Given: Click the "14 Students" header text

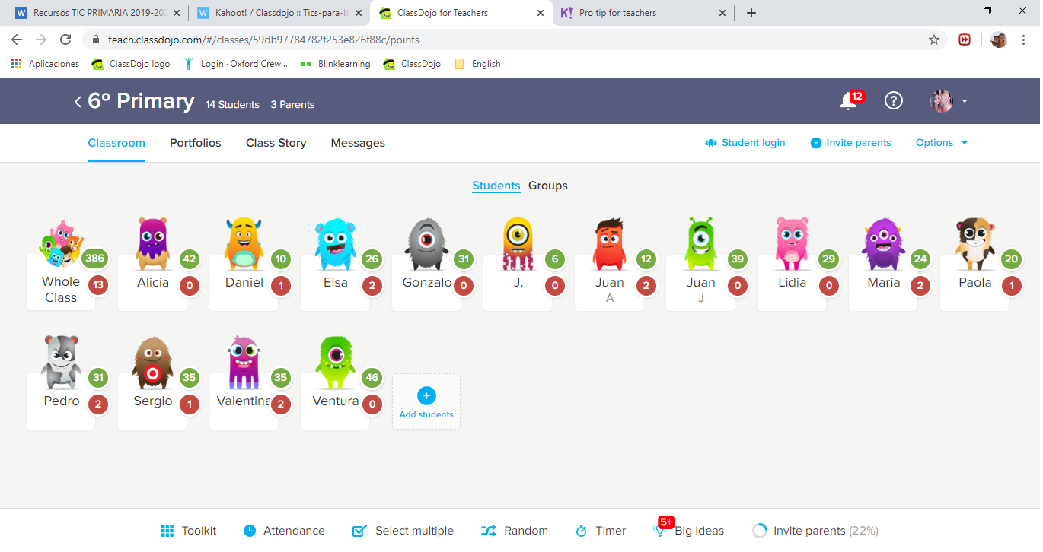Looking at the screenshot, I should coord(232,105).
